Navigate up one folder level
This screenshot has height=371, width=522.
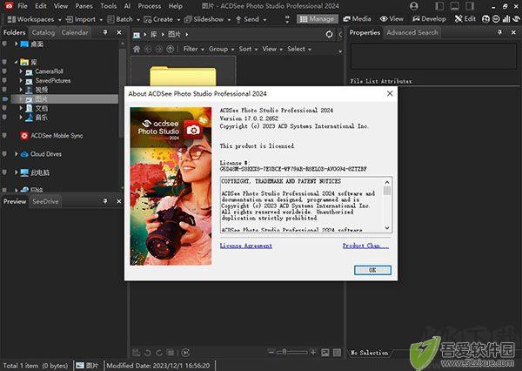point(171,49)
